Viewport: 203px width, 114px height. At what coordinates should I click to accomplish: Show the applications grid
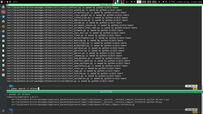click(x=3, y=111)
